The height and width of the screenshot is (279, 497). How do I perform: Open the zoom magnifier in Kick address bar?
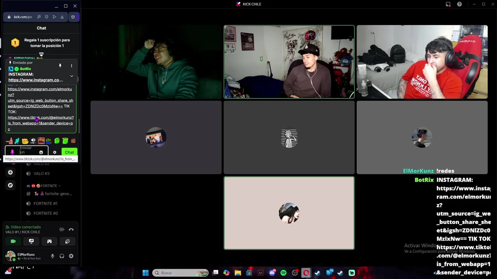click(39, 17)
